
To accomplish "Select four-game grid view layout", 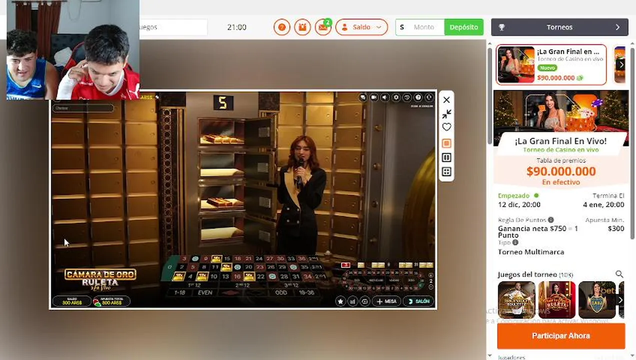I will [446, 171].
